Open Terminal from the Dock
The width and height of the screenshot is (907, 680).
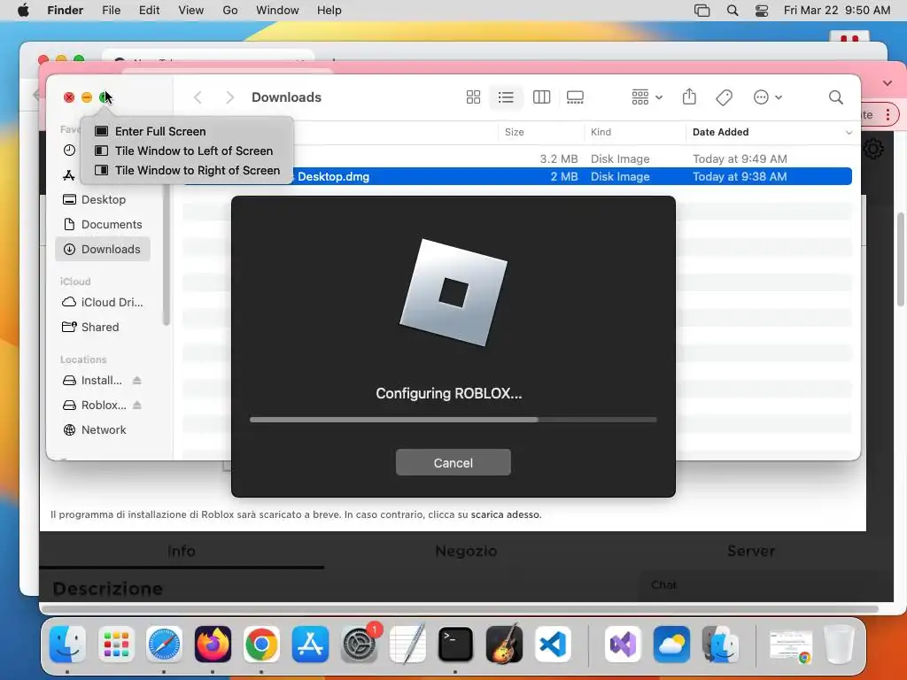tap(455, 645)
